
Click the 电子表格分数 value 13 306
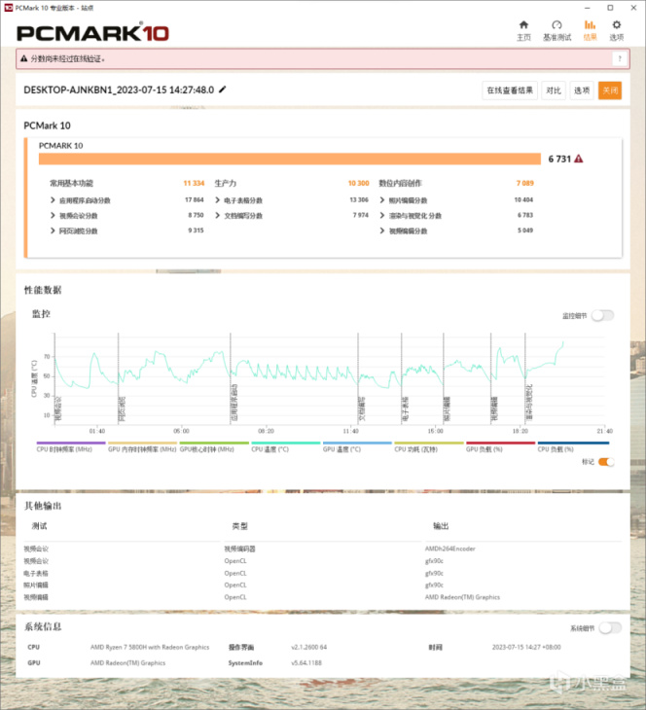click(359, 200)
